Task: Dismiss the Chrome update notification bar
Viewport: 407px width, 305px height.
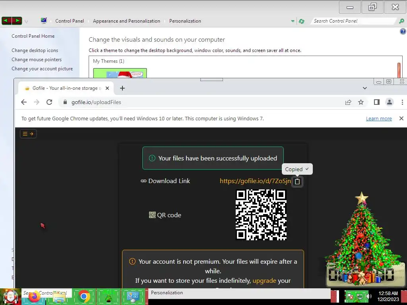Action: pos(401,118)
